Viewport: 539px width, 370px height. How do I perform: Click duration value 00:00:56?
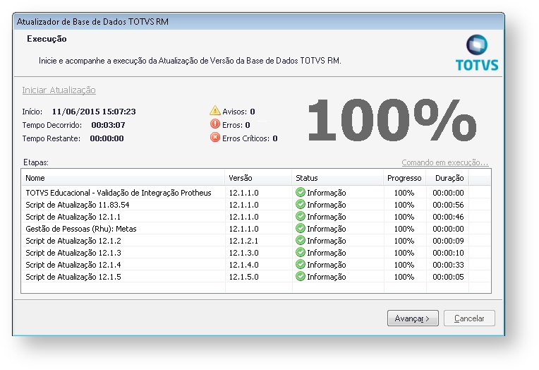[x=448, y=205]
